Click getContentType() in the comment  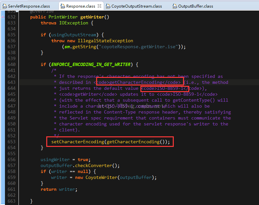pos(194,100)
